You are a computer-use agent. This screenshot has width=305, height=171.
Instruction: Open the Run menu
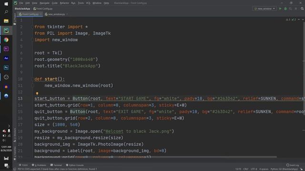73,3
